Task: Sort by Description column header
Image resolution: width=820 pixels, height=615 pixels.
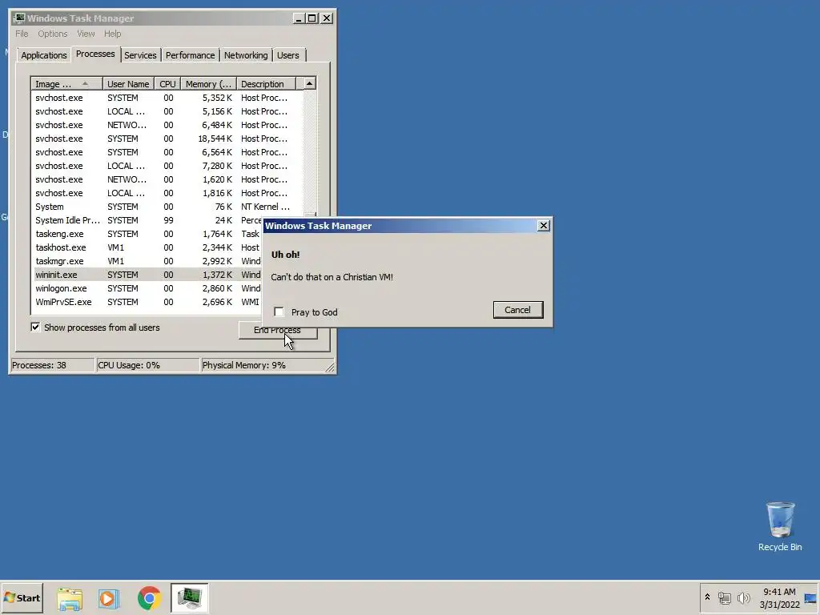Action: click(x=266, y=83)
